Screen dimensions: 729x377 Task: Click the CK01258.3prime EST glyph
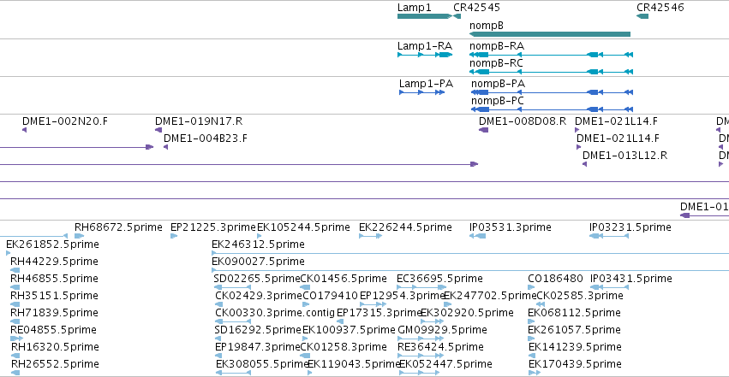click(x=305, y=356)
